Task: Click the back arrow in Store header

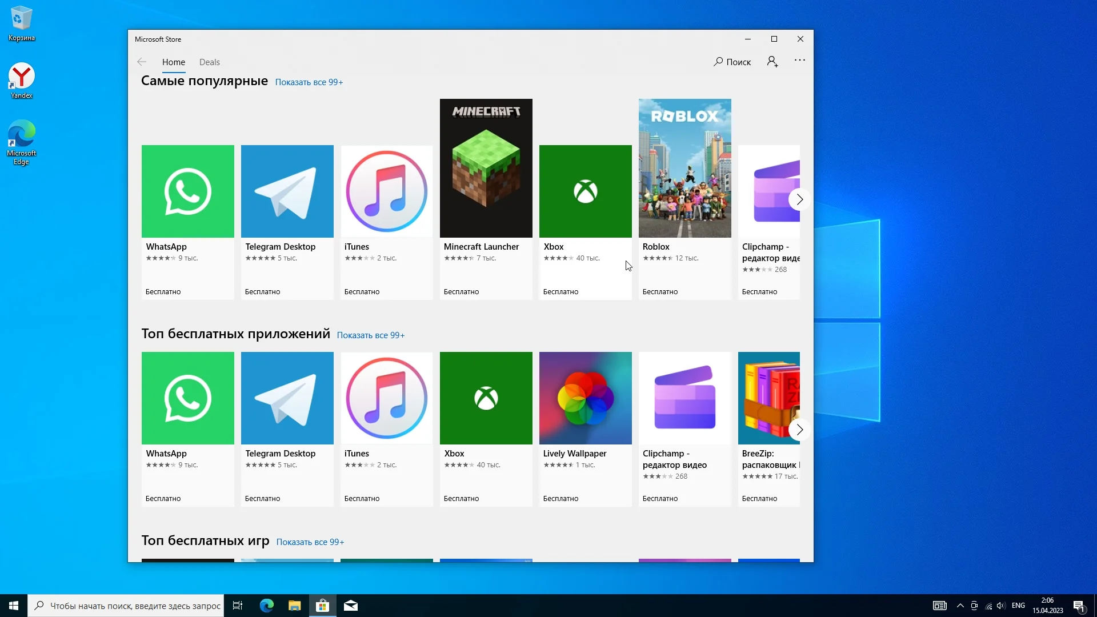Action: (x=142, y=62)
